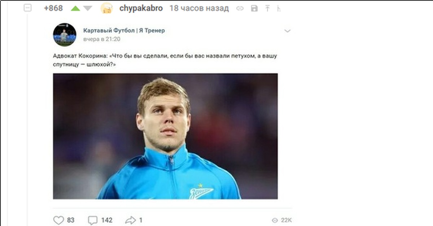Jump to parent comment with up-arrow icon
This screenshot has height=226, width=433.
(267, 9)
